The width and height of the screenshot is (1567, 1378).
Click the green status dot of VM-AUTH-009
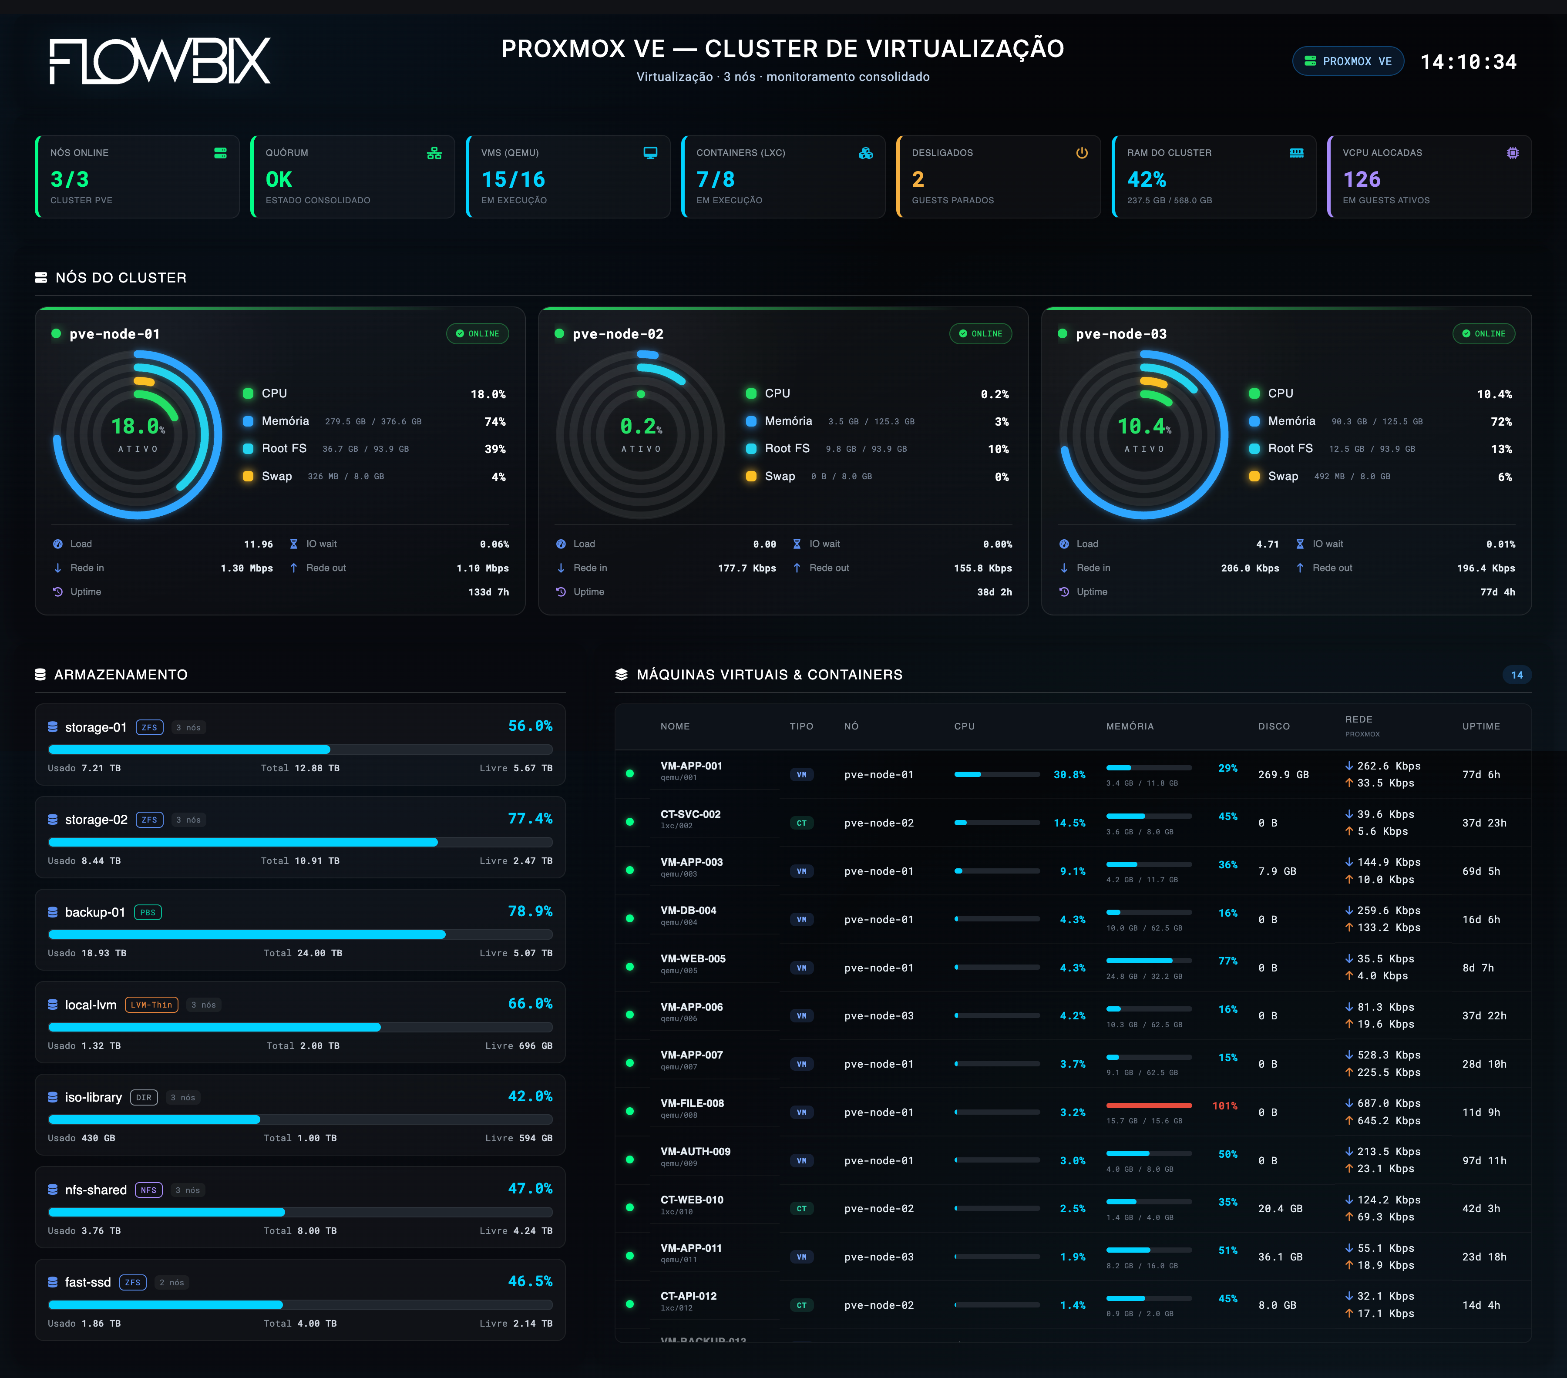click(629, 1160)
